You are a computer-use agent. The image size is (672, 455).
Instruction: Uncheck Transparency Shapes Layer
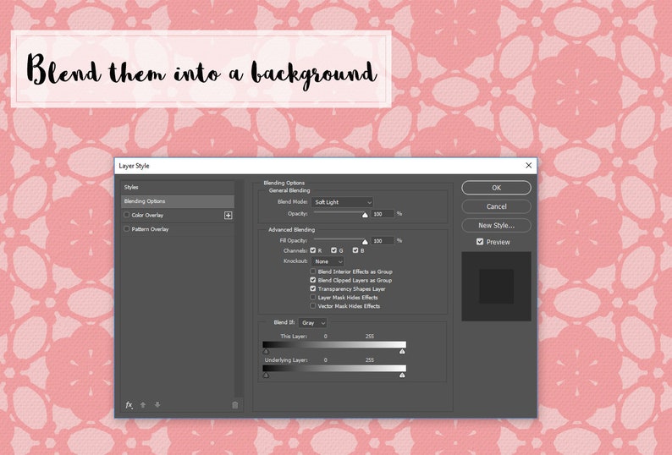point(313,288)
